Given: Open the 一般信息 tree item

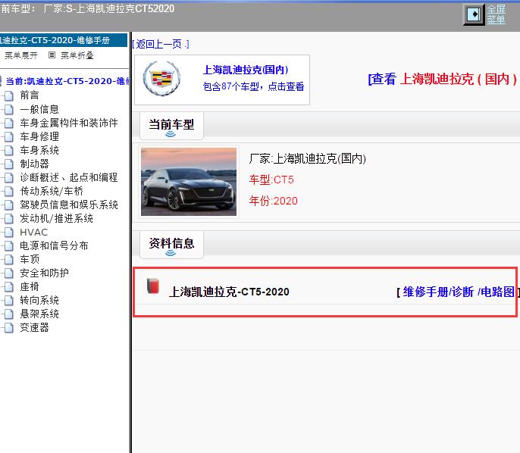Looking at the screenshot, I should 39,109.
